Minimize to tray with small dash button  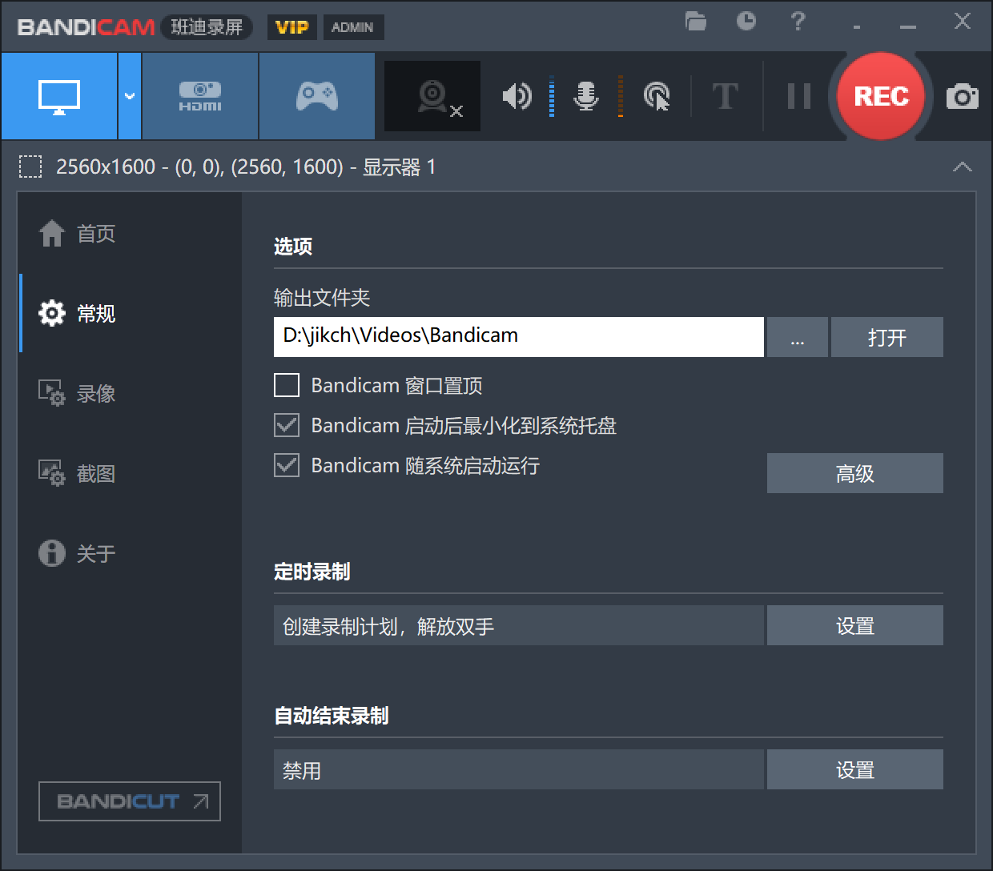click(x=857, y=28)
